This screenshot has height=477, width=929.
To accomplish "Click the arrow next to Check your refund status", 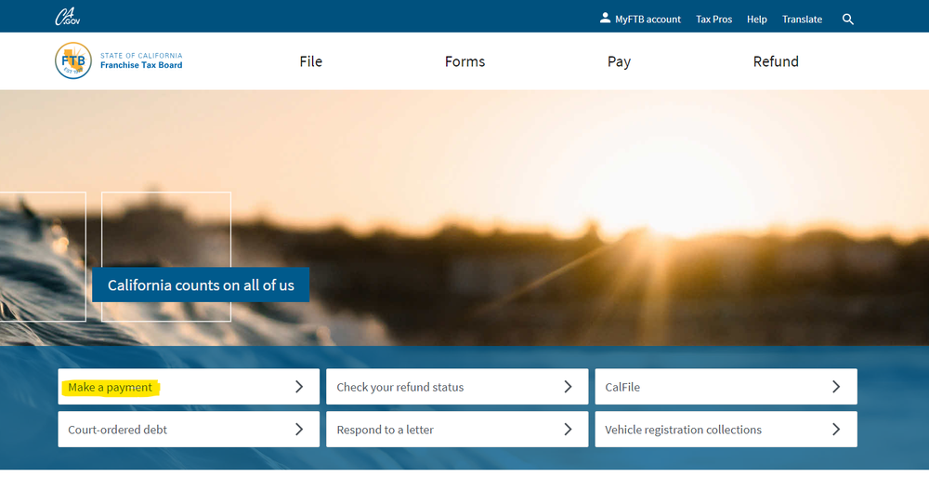I will (x=568, y=387).
